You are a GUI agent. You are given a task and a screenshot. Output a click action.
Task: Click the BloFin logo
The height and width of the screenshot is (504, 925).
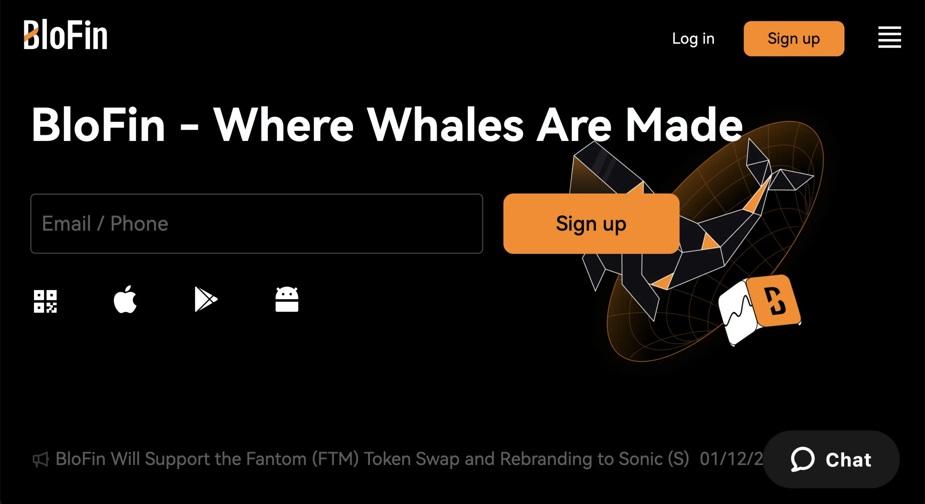click(x=65, y=35)
